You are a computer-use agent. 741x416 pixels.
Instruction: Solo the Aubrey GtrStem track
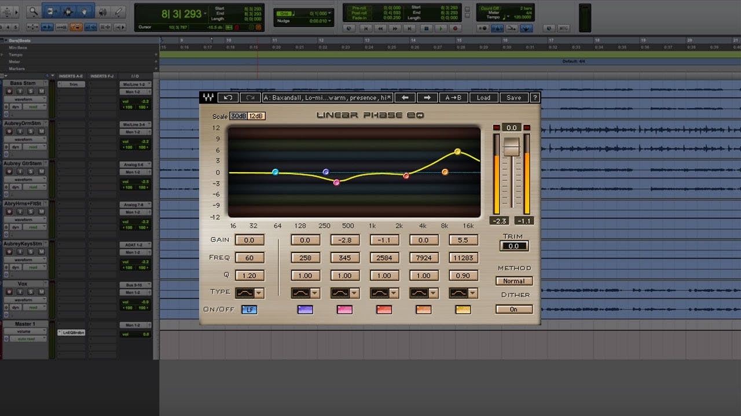tap(31, 172)
